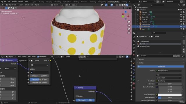Click the Use Nodes button in properties
Viewport: 186px width, 104px height.
161,66
